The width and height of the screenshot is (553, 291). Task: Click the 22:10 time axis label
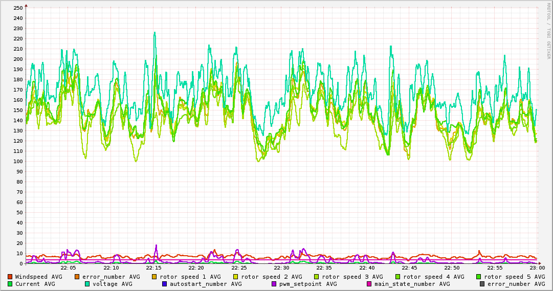(112, 268)
